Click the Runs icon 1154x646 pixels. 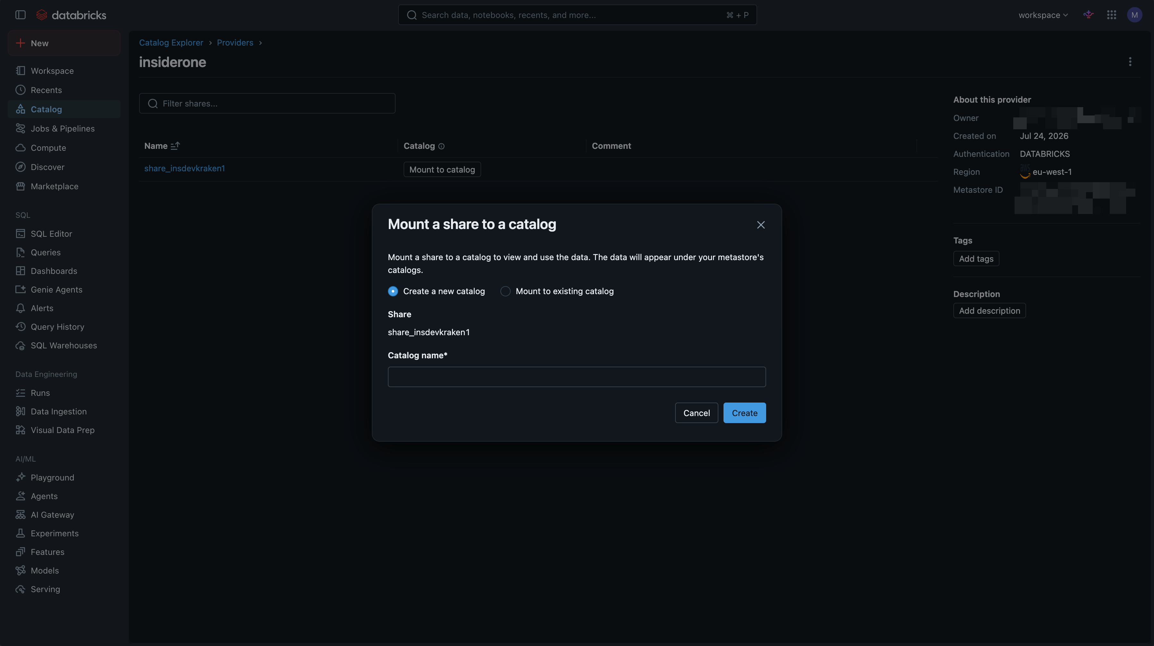(21, 393)
